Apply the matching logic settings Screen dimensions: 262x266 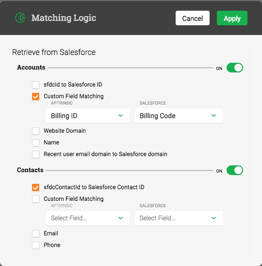(x=232, y=18)
